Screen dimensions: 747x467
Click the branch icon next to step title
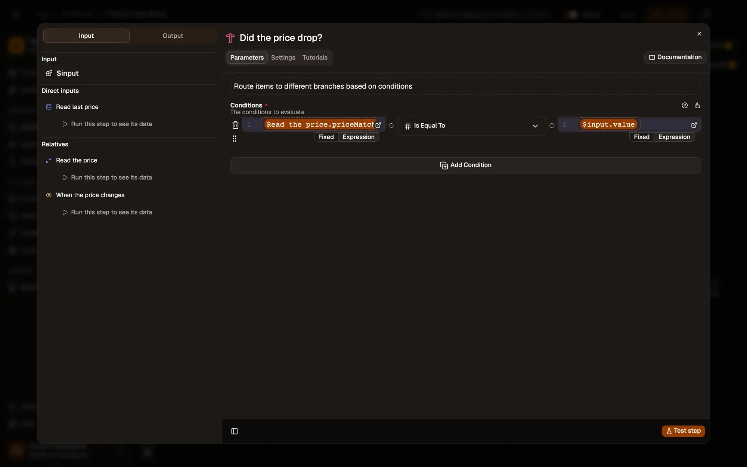click(x=230, y=38)
